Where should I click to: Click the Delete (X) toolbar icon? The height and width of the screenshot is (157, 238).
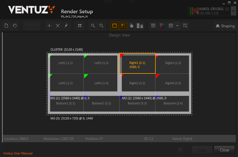[58, 26]
